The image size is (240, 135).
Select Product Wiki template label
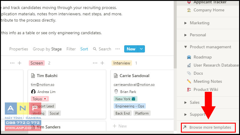206,89
